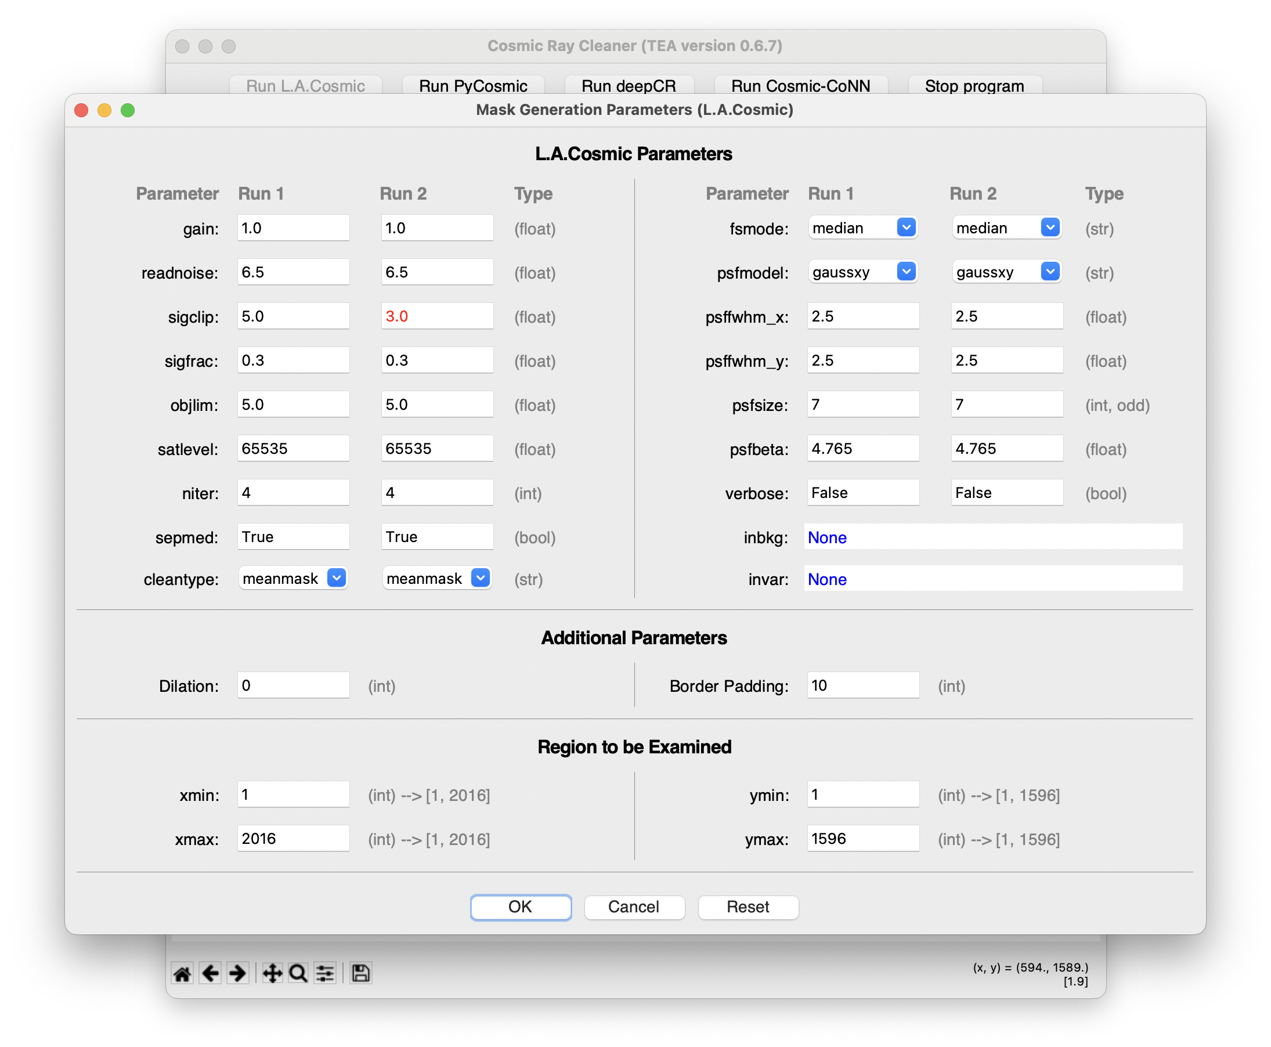Click the Back arrow toolbar icon
This screenshot has height=1047, width=1271.
point(211,973)
